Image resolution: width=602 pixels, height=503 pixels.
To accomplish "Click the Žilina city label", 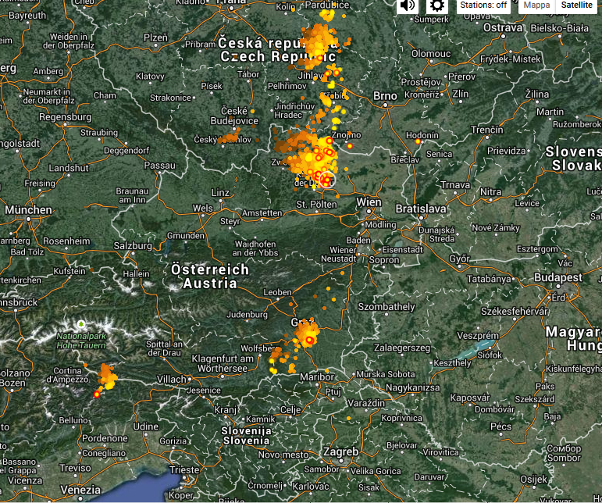I will [x=536, y=94].
